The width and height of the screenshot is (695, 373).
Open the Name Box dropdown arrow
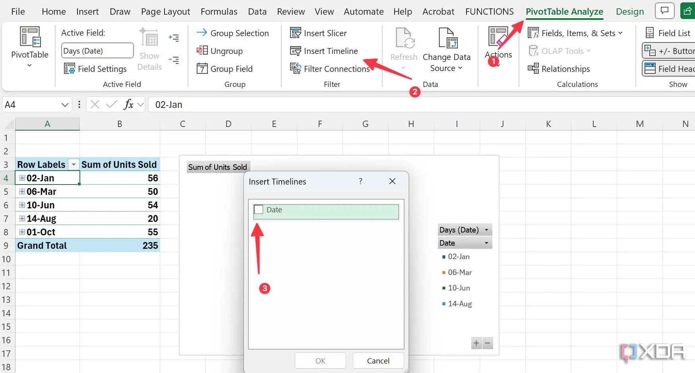[x=65, y=105]
